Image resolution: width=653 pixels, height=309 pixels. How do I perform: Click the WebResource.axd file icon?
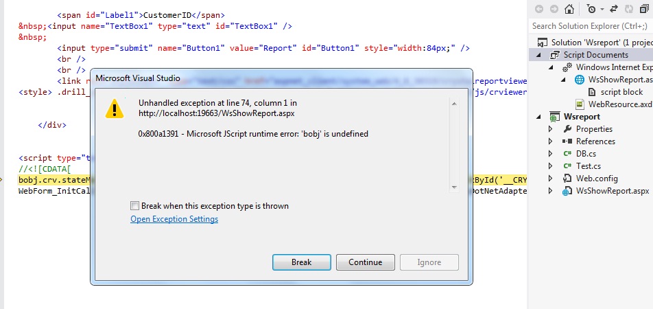(x=580, y=104)
